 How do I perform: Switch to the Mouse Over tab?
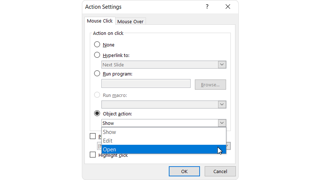pyautogui.click(x=131, y=21)
